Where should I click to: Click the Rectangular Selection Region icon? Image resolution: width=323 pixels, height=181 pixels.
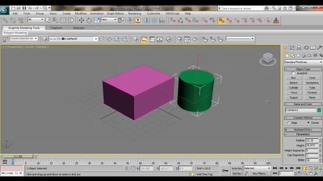pos(63,20)
